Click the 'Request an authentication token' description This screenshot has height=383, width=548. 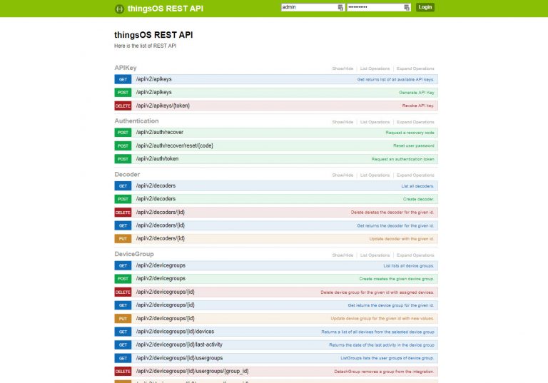click(x=402, y=159)
